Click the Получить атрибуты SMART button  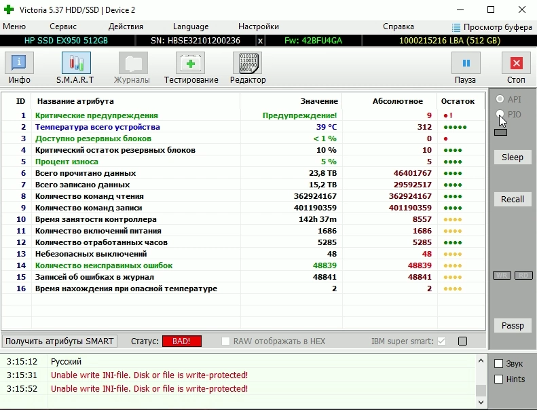tap(59, 341)
